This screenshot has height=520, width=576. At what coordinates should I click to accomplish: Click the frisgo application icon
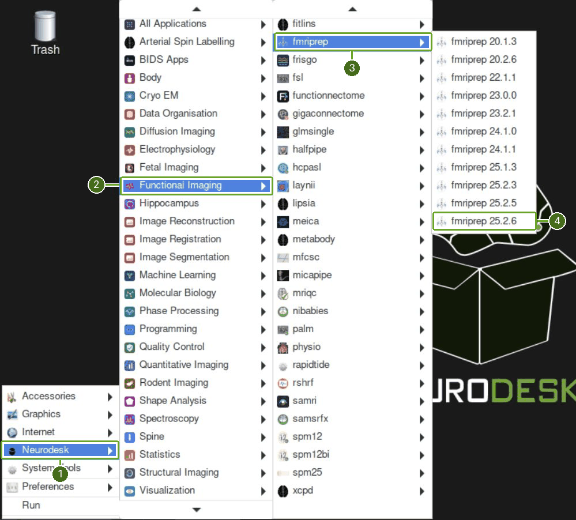coord(283,60)
